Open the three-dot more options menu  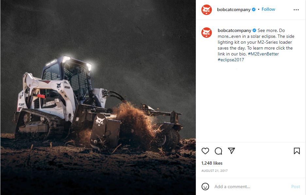(296, 10)
